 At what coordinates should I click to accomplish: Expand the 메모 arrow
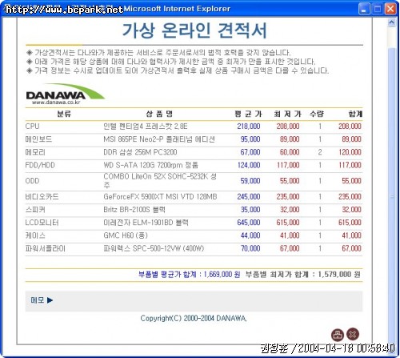point(50,300)
